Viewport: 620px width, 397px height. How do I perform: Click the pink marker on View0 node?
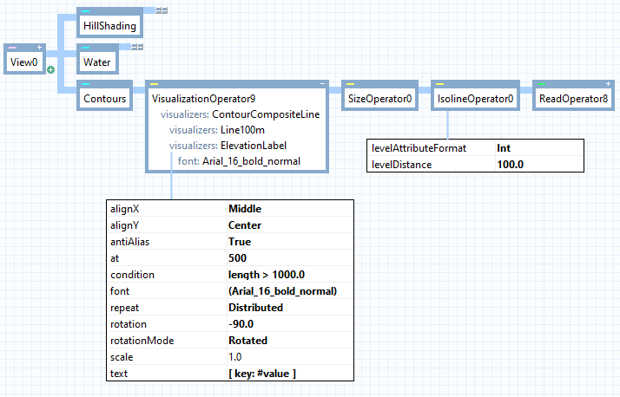12,47
